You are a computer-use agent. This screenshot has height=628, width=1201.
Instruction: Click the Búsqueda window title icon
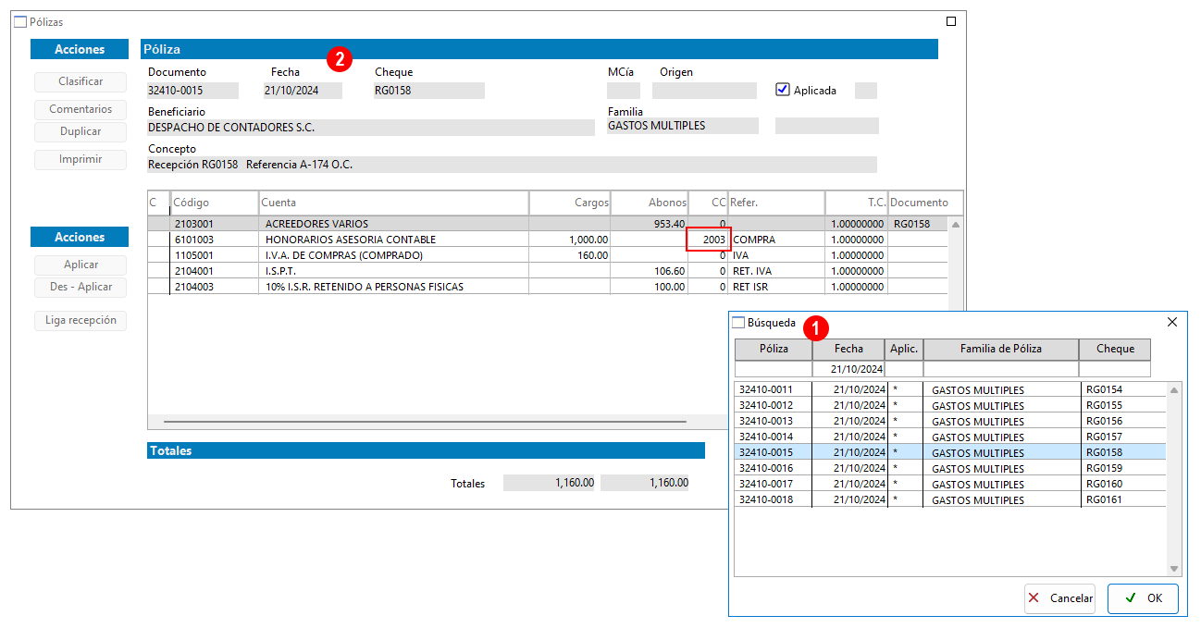tap(738, 323)
